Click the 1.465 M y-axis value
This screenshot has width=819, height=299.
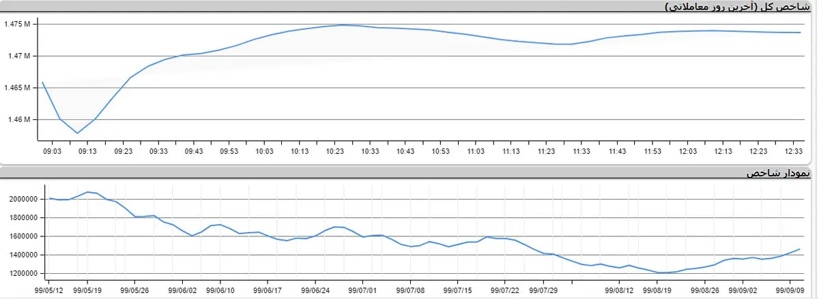pyautogui.click(x=17, y=88)
